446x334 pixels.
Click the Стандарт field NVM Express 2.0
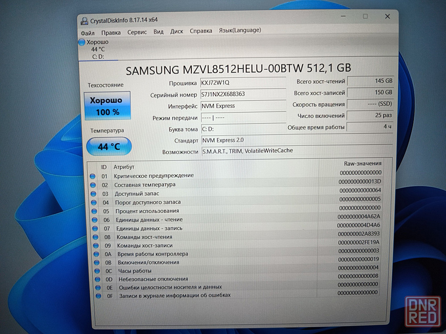(297, 140)
